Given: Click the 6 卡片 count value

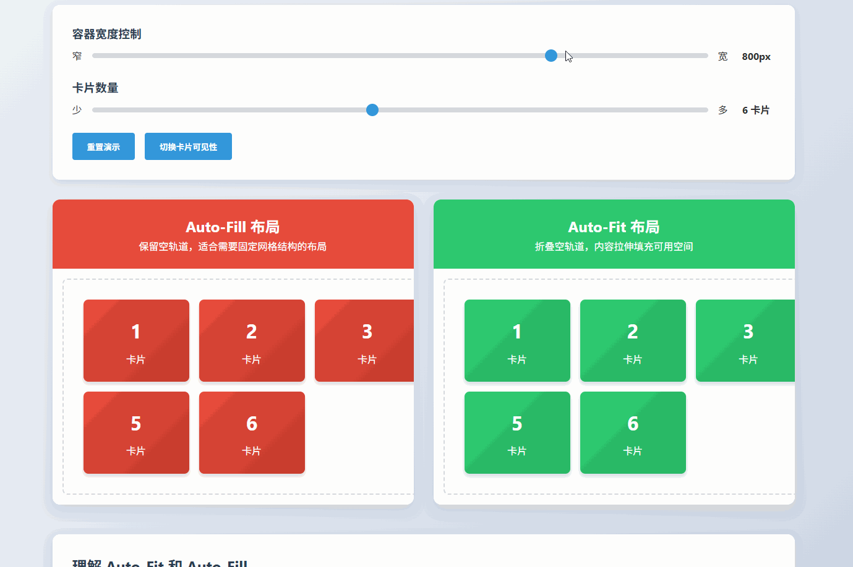Looking at the screenshot, I should pyautogui.click(x=756, y=110).
